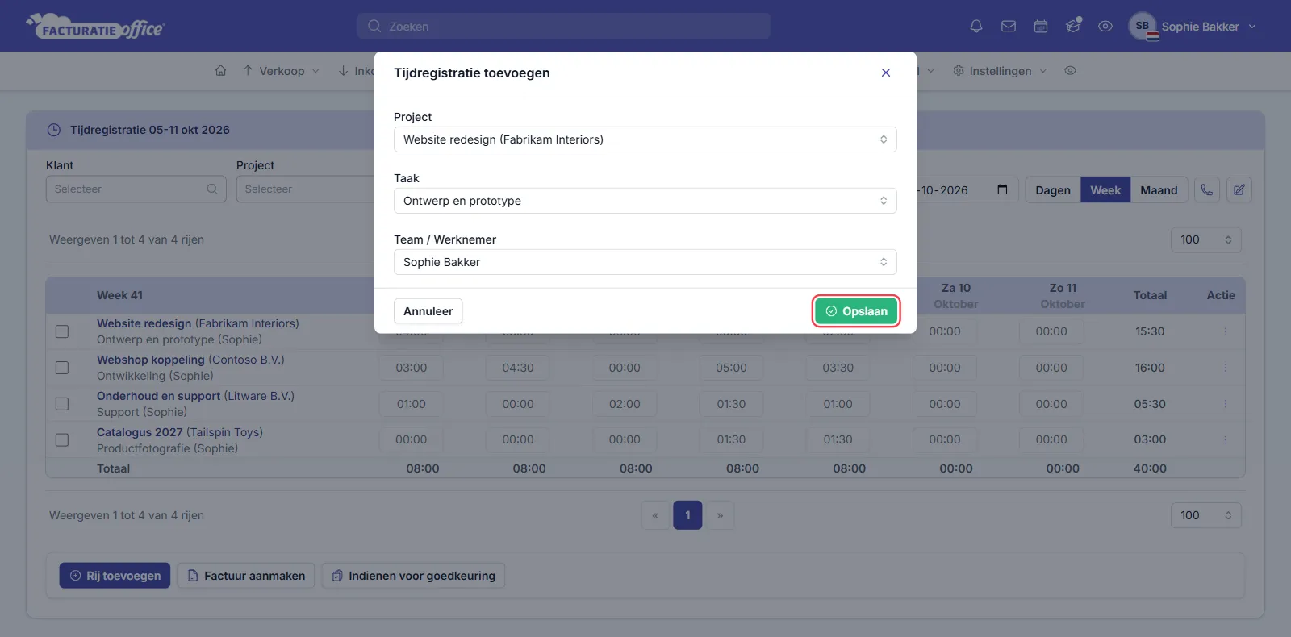Click Rij toevoegen button
The width and height of the screenshot is (1291, 637).
tap(115, 576)
